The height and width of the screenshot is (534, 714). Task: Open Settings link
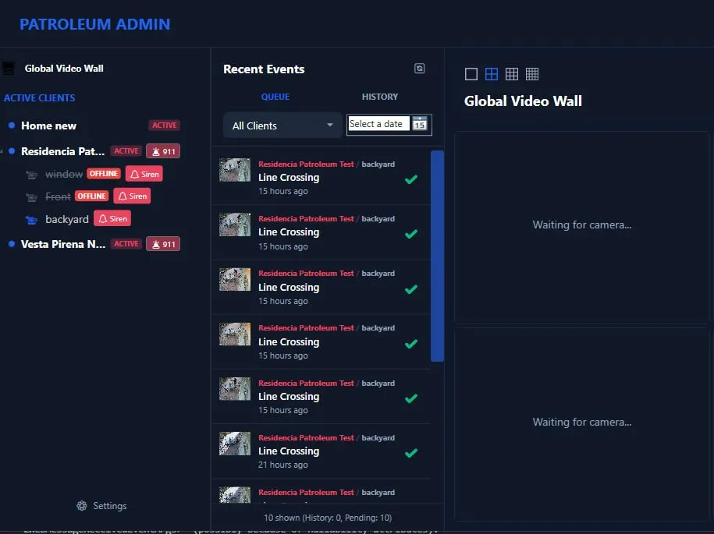click(x=110, y=506)
